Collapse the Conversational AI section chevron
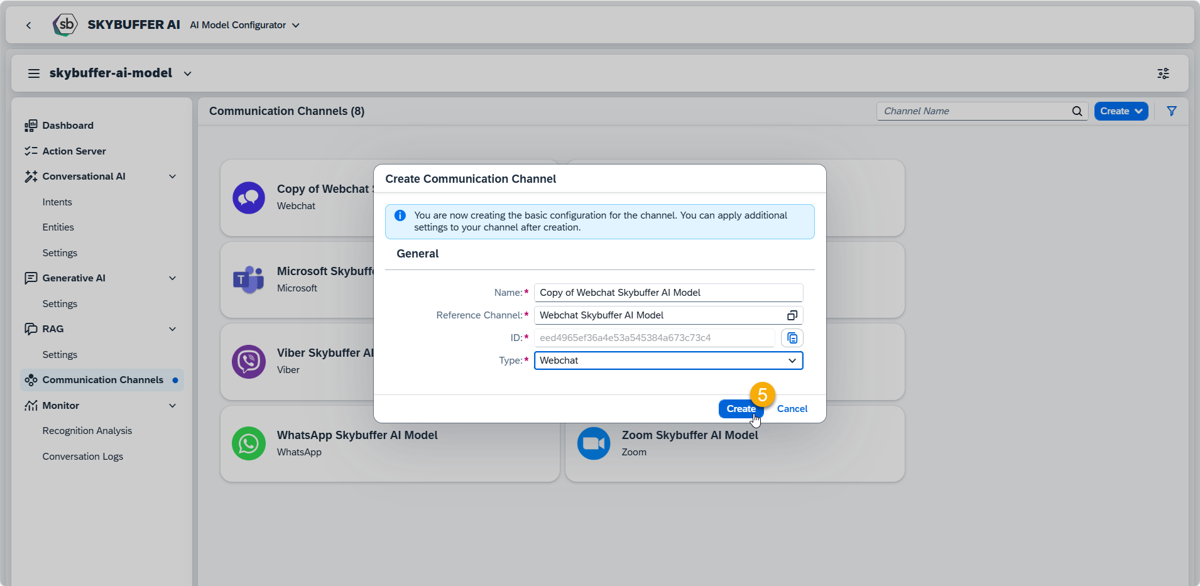This screenshot has height=586, width=1200. [x=172, y=176]
